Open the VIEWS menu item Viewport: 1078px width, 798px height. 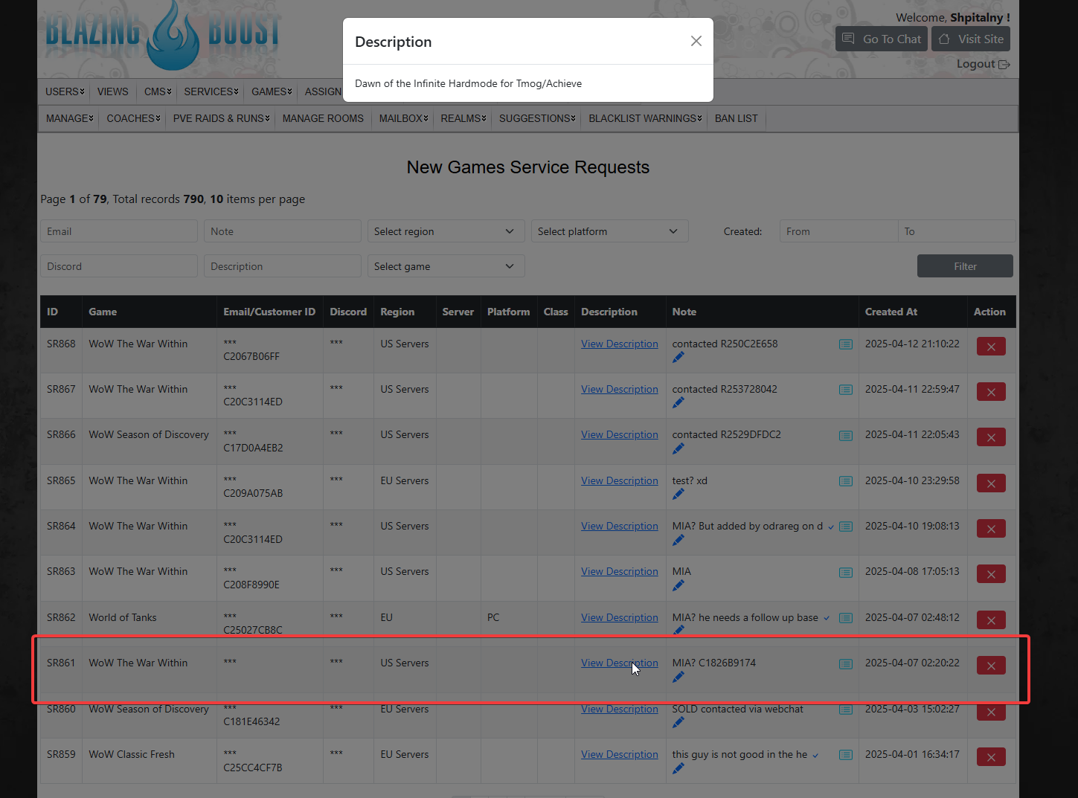point(112,91)
